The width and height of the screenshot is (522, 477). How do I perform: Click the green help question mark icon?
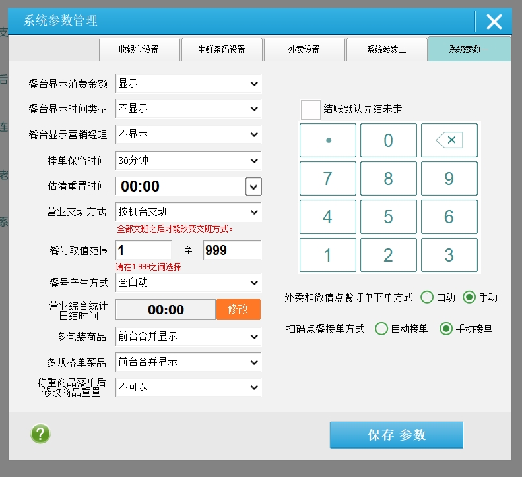(x=40, y=434)
